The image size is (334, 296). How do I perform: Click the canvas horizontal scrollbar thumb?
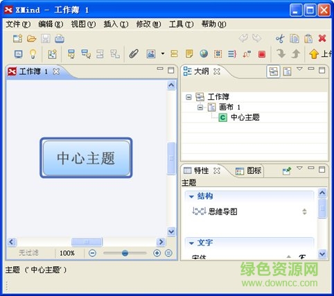click(87, 242)
